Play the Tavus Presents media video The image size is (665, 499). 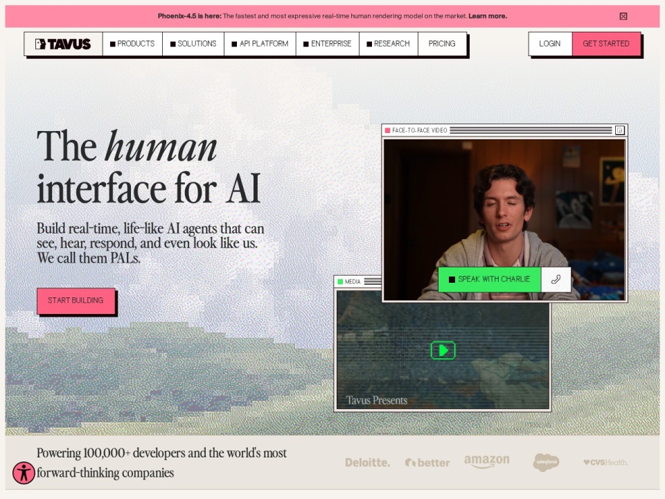(443, 351)
